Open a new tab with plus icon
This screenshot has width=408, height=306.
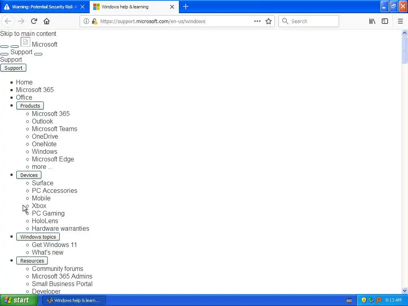point(186,6)
